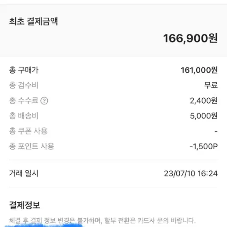
Task: Click the dash value for coupon usage
Action: pos(216,132)
